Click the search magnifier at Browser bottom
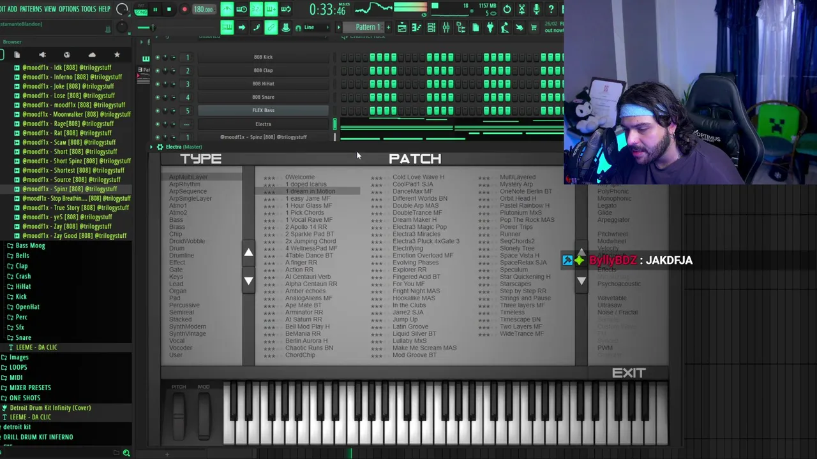The height and width of the screenshot is (459, 817). tap(126, 453)
